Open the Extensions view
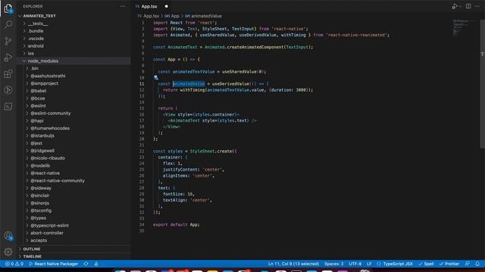485x272 pixels. (8, 74)
